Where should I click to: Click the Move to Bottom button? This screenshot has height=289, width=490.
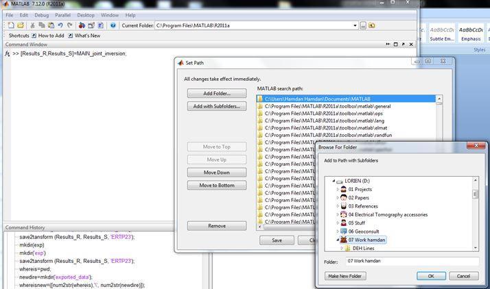pos(217,185)
